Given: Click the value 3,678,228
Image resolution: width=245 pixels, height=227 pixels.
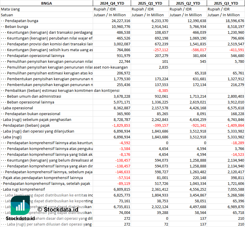Looking at the screenshot, I should pos(122,96).
